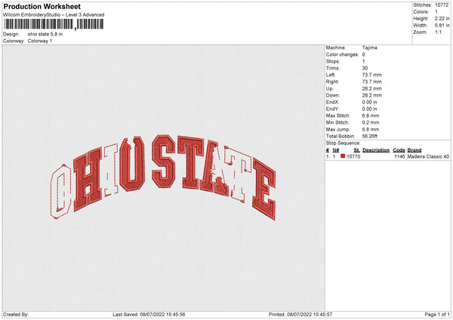Click the red thread color swatch
Screen dimensions: 453x320
pos(343,156)
